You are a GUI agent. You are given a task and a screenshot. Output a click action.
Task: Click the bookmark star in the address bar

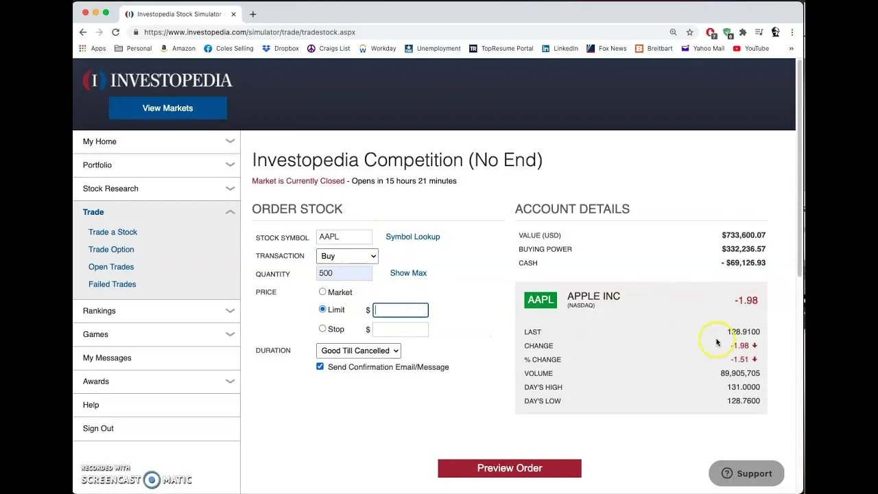pos(691,32)
